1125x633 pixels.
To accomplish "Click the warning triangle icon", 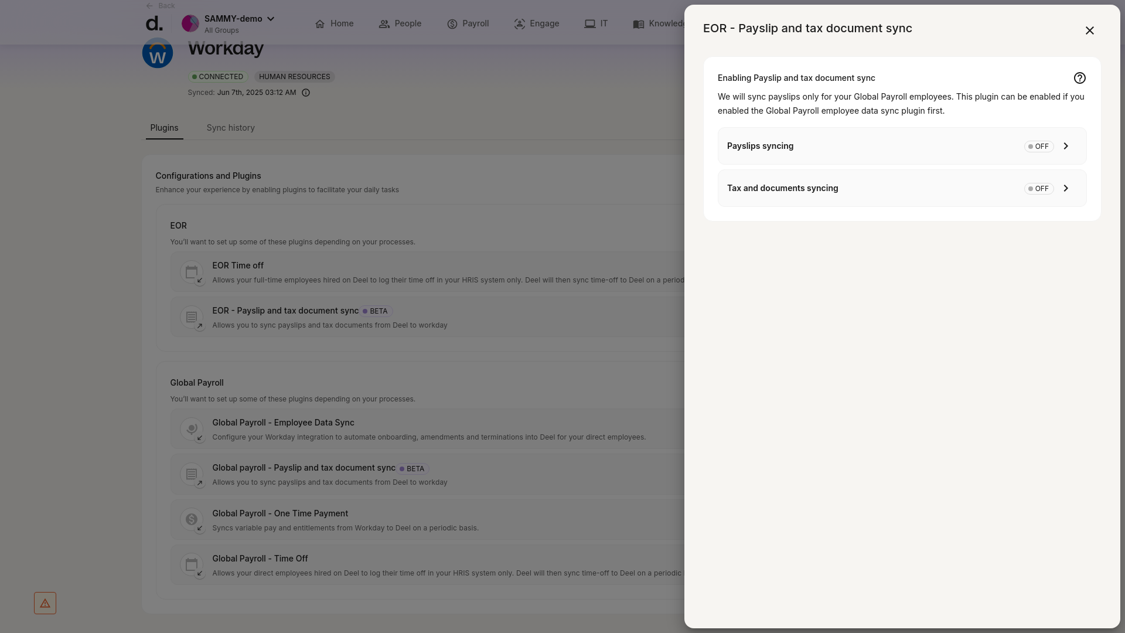I will [45, 603].
